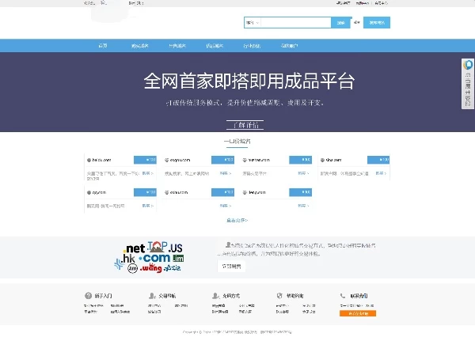
Task: Click the sohu.com domain name
Action: [x=179, y=192]
